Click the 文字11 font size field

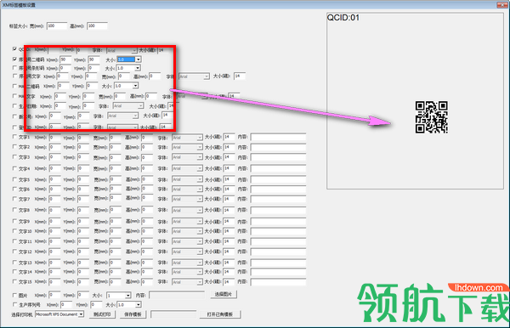click(229, 241)
